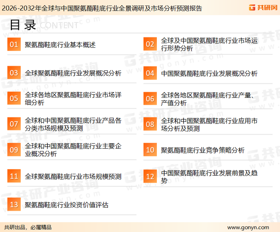Click the gray CONTENT heading text

pos(59,25)
